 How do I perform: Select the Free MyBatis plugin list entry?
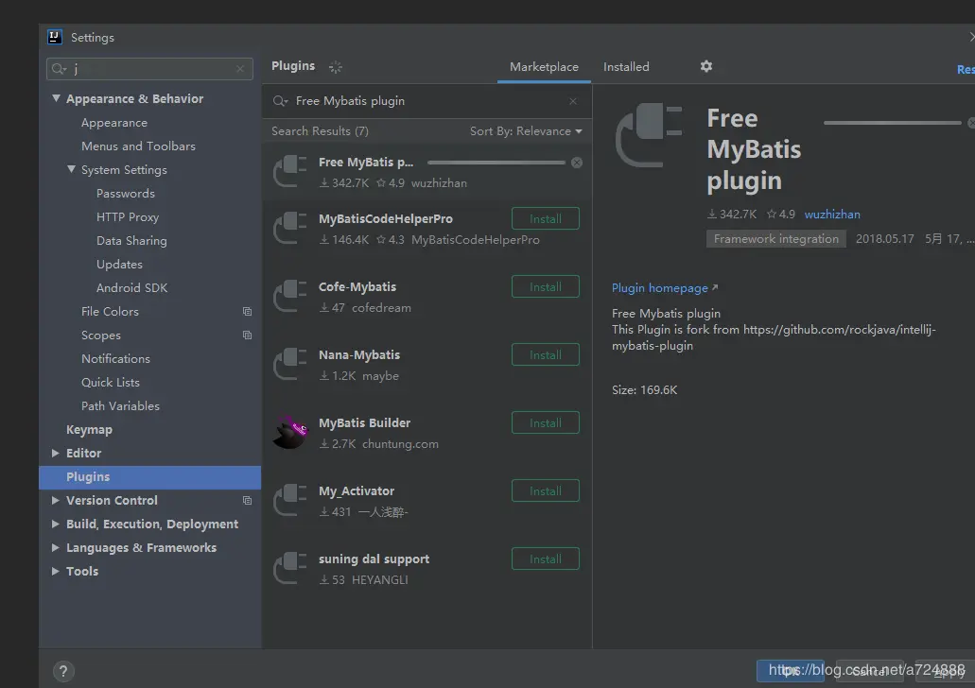[427, 172]
